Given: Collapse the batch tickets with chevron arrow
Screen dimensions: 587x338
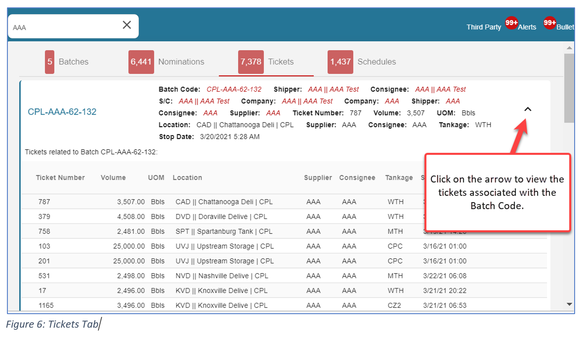Looking at the screenshot, I should coord(527,109).
